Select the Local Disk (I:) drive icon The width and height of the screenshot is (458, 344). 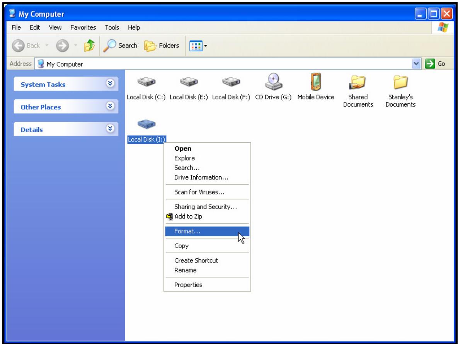click(146, 124)
